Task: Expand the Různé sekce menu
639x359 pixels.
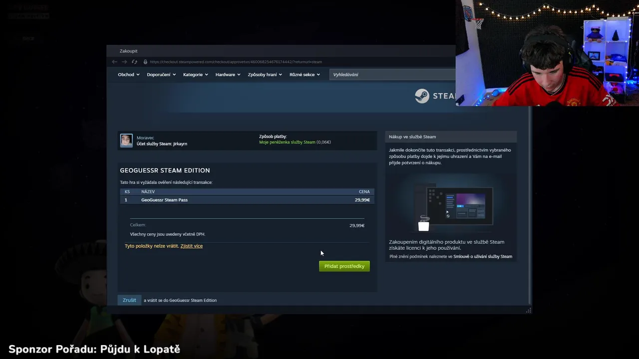Action: (305, 74)
